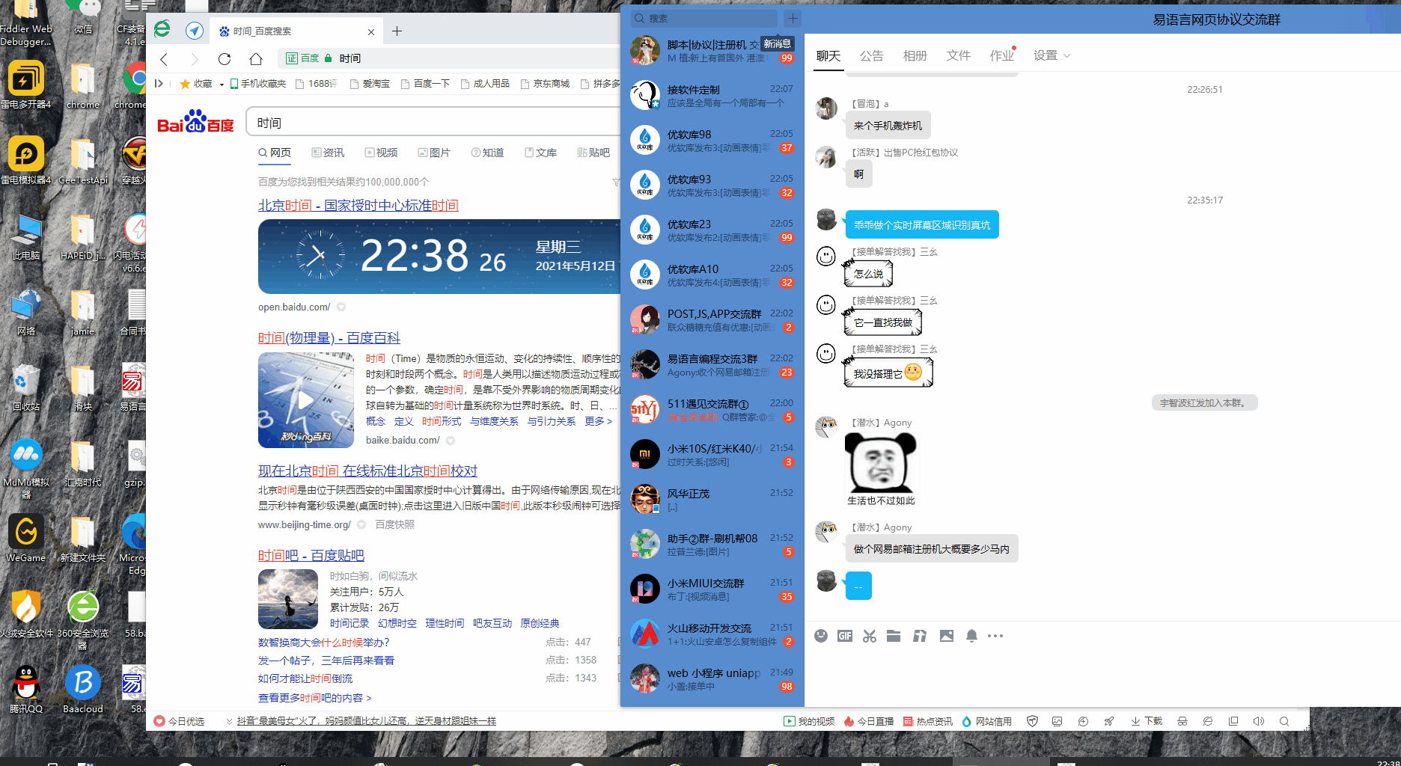
Task: Open 北京时间 国家授时中心 result
Action: click(358, 206)
